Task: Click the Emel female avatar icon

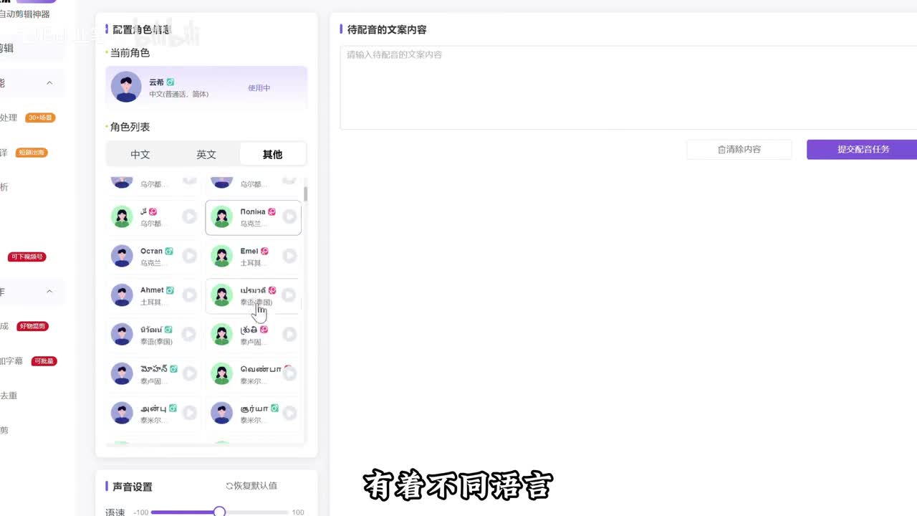Action: pyautogui.click(x=222, y=256)
